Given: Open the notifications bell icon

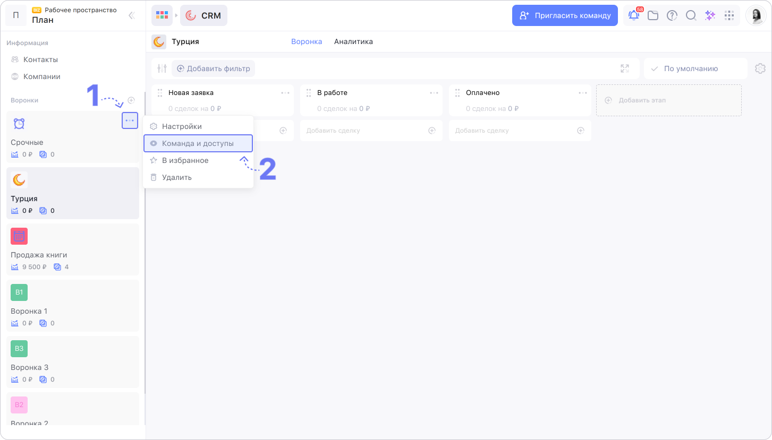Looking at the screenshot, I should [x=634, y=15].
